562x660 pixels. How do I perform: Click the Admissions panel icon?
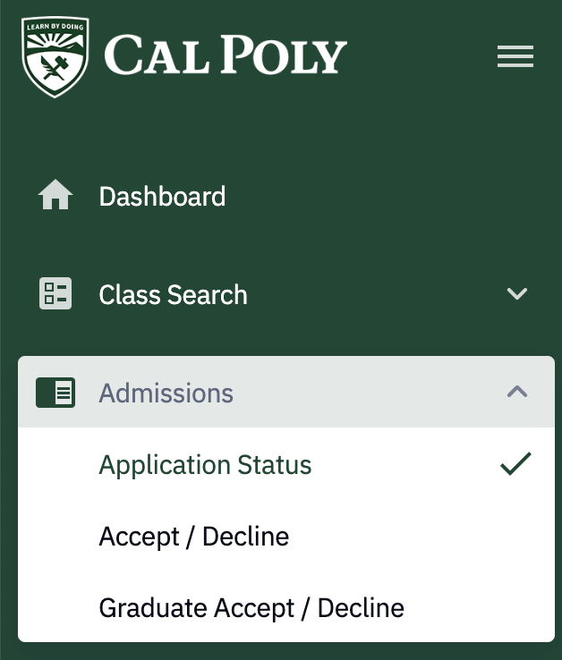click(x=55, y=393)
